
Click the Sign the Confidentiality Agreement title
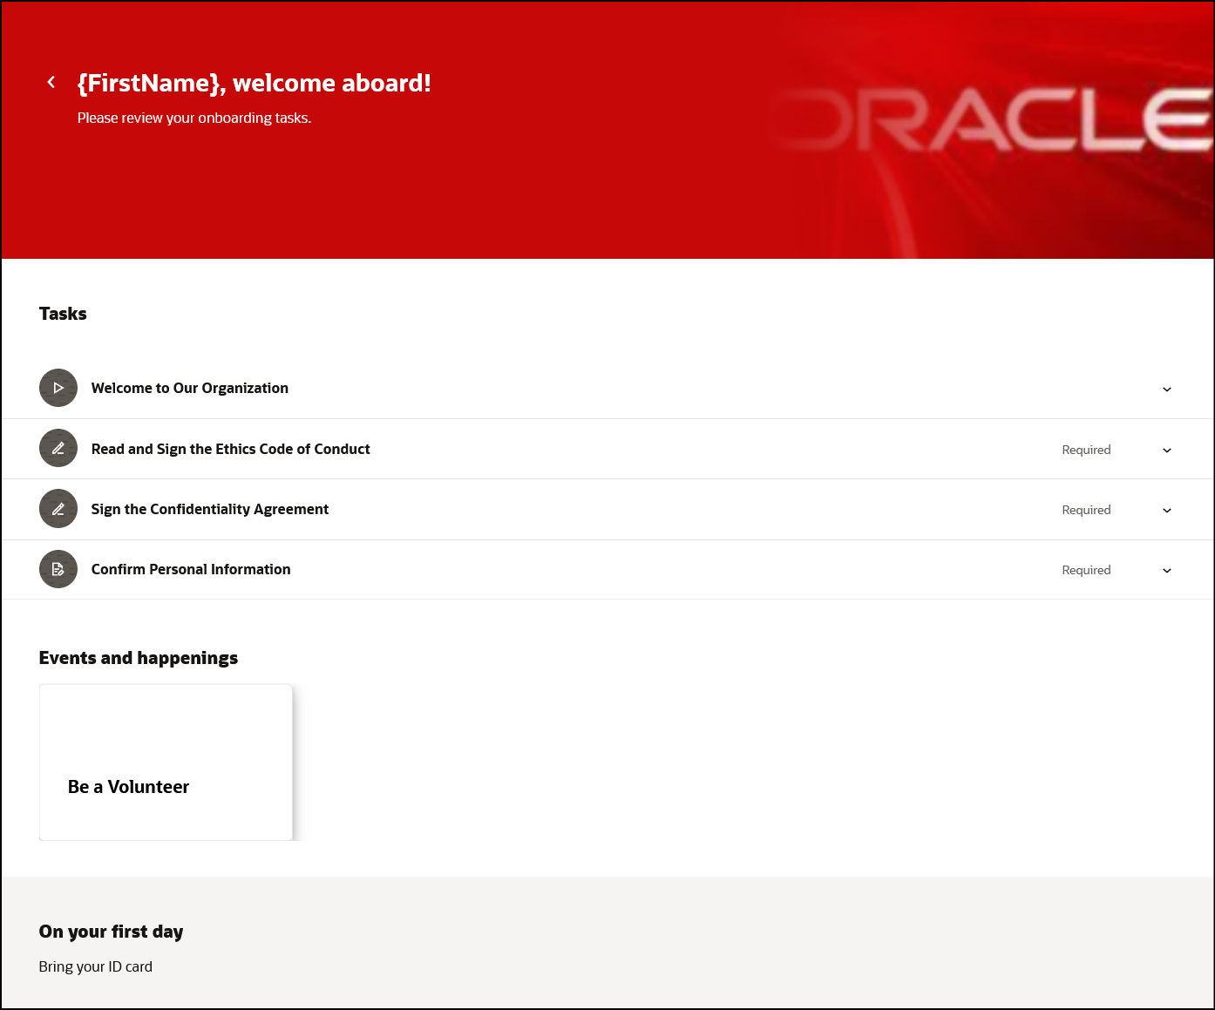point(210,509)
